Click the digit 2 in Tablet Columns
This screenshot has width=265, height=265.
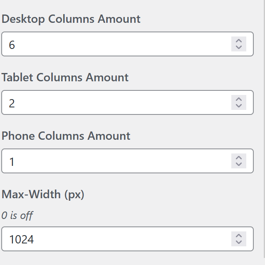point(12,103)
